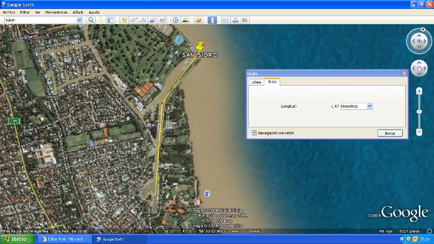This screenshot has height=244, width=434.
Task: Click the look-left arrow on the eye joystick
Action: tap(413, 41)
